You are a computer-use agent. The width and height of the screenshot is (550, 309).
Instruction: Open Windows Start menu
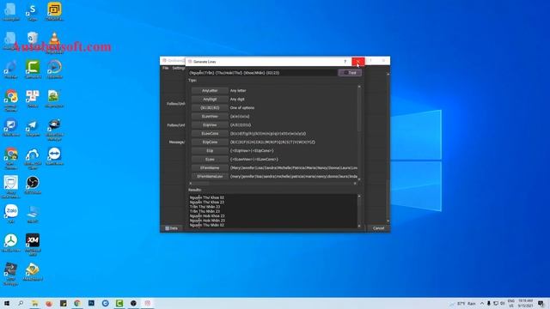7,303
